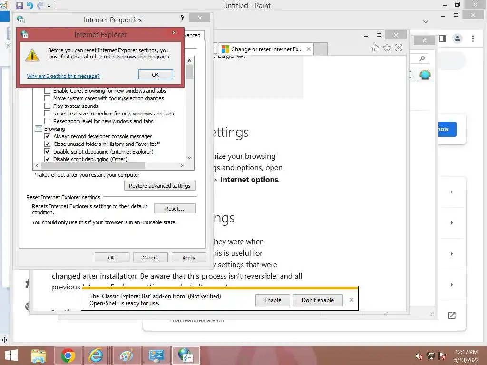Uncheck Disable script debugging (Other)
Screen dimensions: 487x365
coord(47,159)
